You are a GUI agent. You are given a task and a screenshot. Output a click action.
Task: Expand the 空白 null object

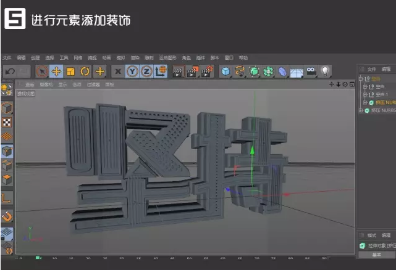[364, 87]
